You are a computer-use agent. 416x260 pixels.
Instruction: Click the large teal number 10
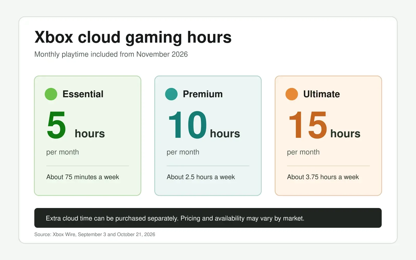(187, 125)
